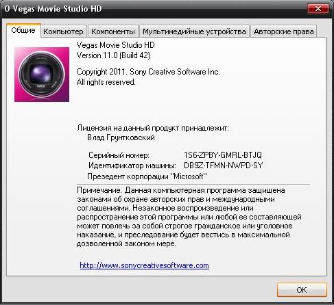334x305 pixels.
Task: Click the Copyright 2011 Sony Creative Software line
Action: [148, 72]
